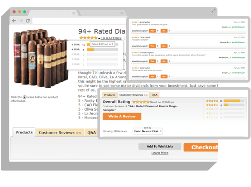Click the yellow minimize dot
Viewport: 251px width, 187px height.
pyautogui.click(x=19, y=12)
